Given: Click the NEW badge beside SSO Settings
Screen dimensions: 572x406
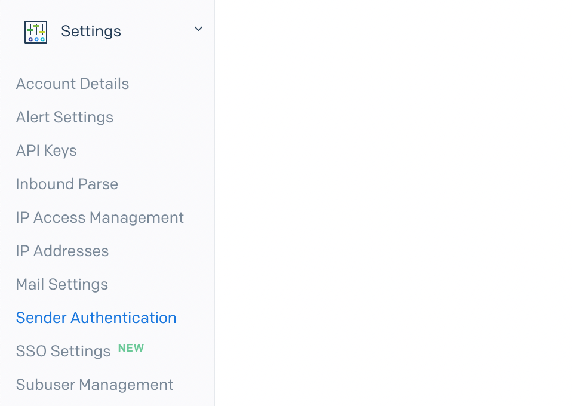Looking at the screenshot, I should click(131, 348).
